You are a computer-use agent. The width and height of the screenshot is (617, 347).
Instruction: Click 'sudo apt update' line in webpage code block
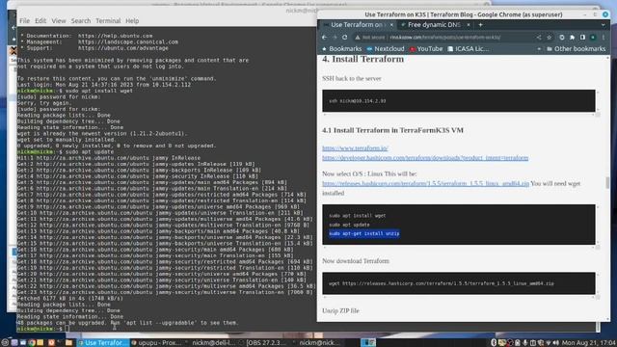[x=349, y=225]
